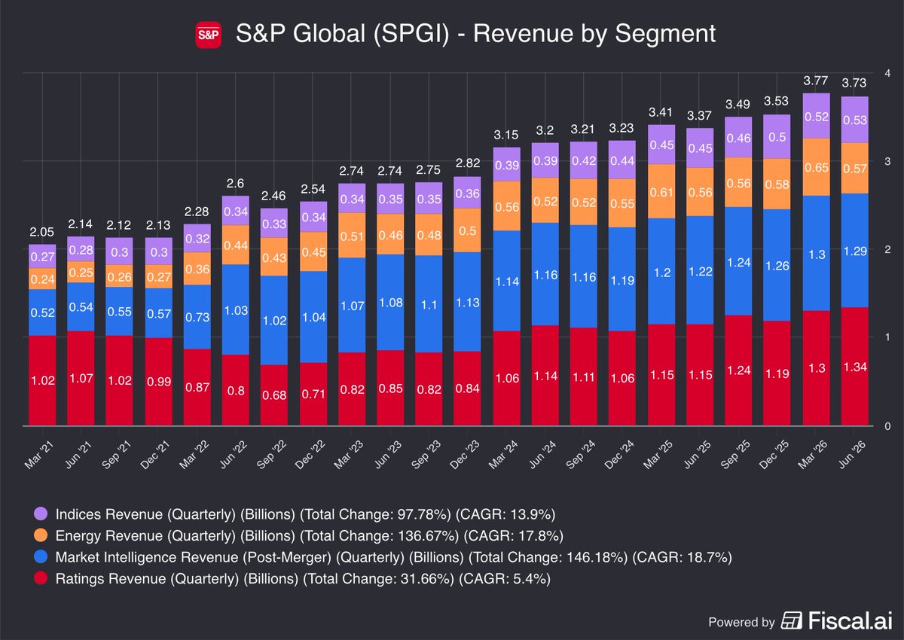The width and height of the screenshot is (904, 640).
Task: Click the total value 3.77 above Mar '26 bar
Action: click(816, 81)
